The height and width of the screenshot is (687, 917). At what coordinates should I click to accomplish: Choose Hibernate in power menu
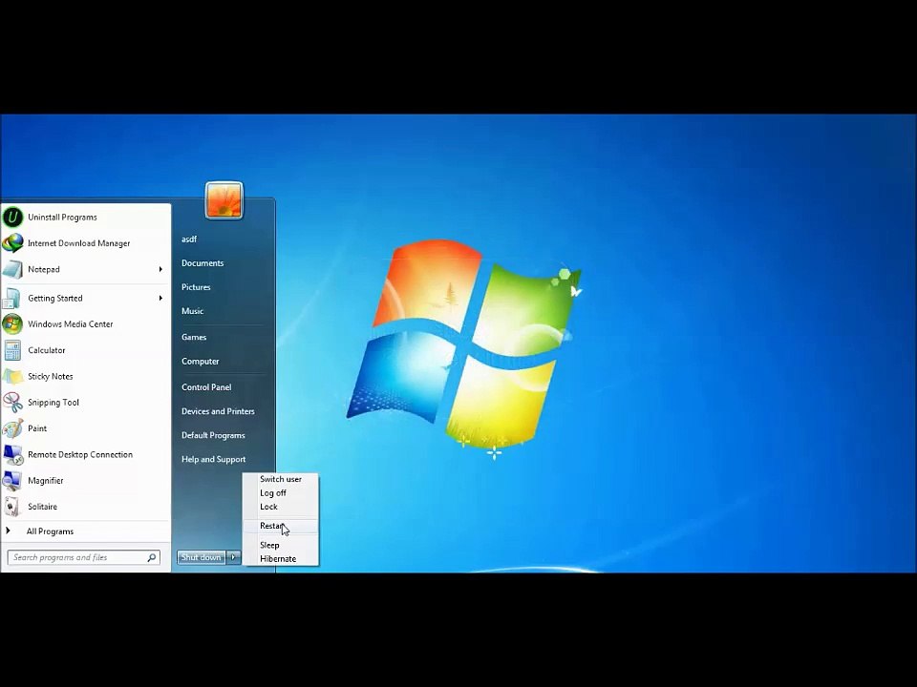[x=281, y=558]
